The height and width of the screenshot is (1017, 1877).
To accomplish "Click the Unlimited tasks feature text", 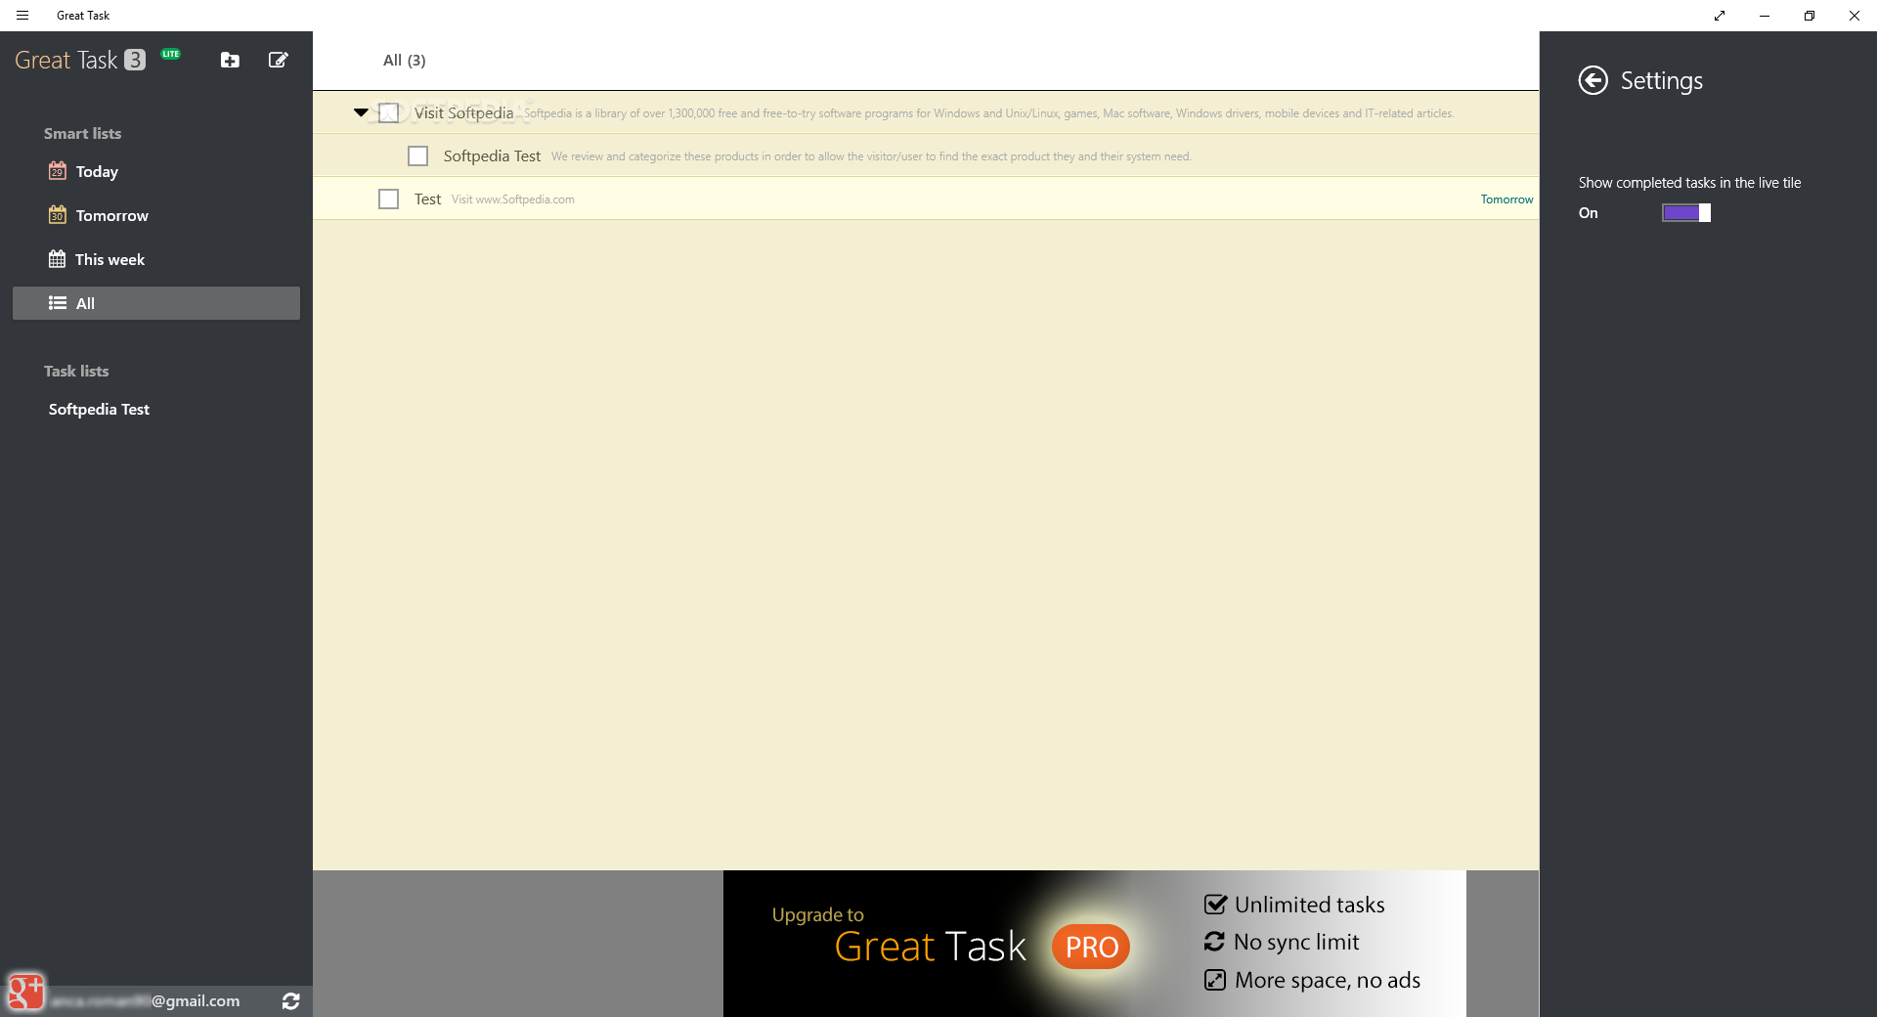I will [x=1309, y=905].
